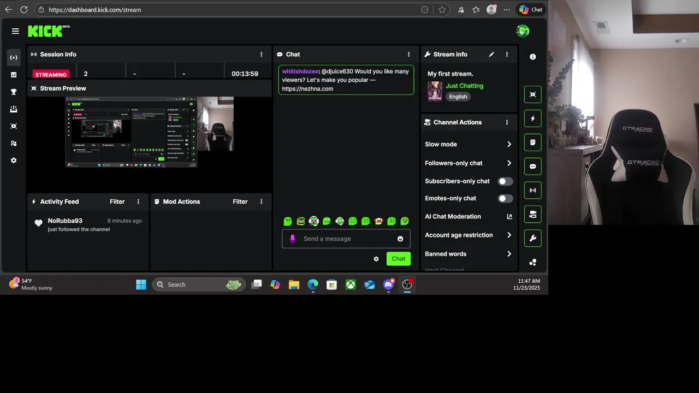Click the English language tag
Image resolution: width=699 pixels, height=393 pixels.
(458, 97)
